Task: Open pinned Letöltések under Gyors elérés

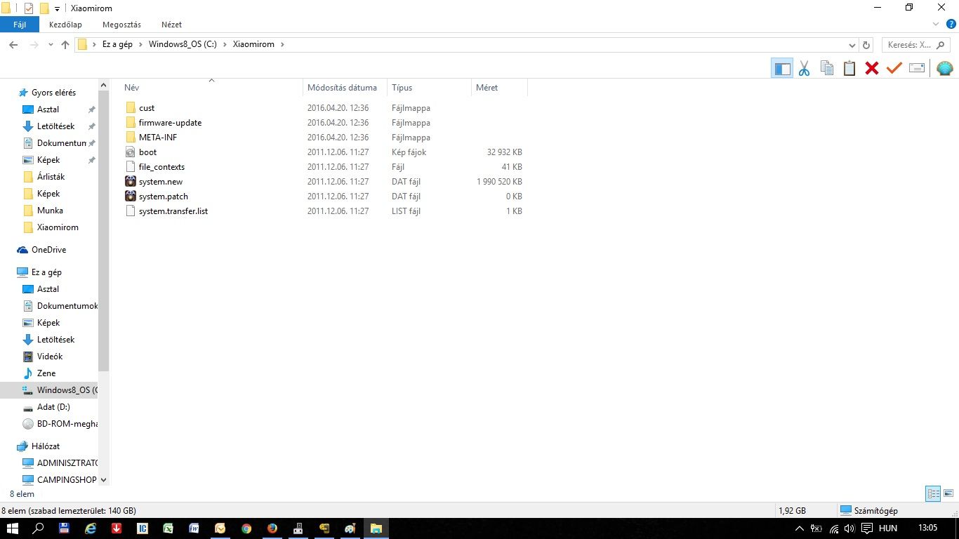Action: [x=55, y=126]
